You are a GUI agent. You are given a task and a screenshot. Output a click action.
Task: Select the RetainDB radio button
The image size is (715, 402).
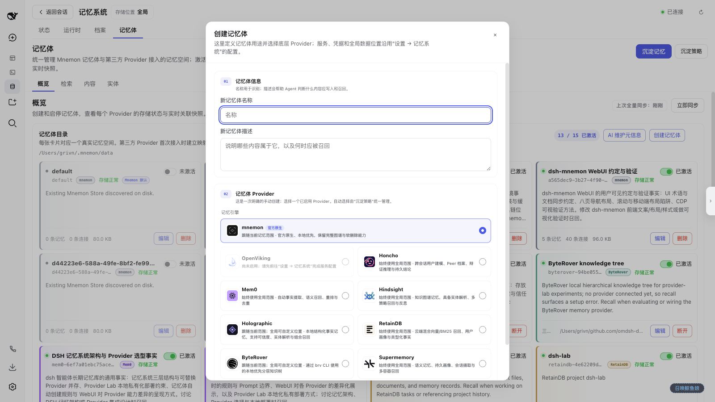(483, 330)
